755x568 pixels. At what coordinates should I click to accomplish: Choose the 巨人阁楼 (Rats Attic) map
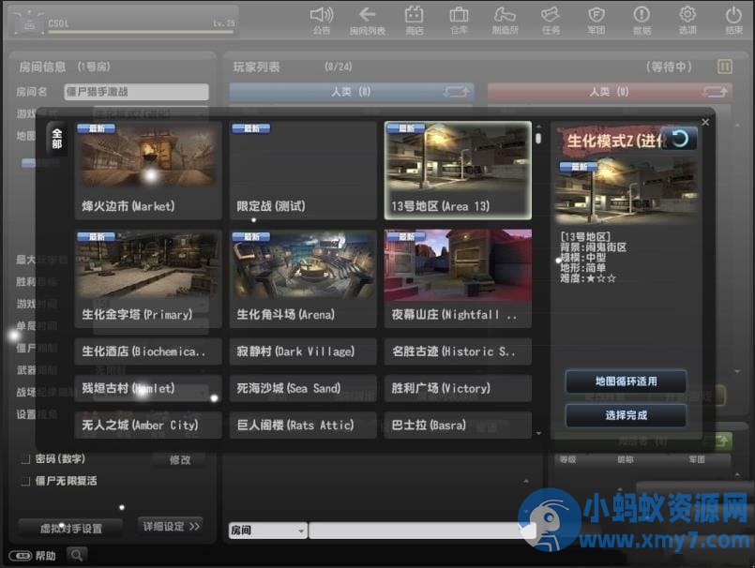(303, 425)
